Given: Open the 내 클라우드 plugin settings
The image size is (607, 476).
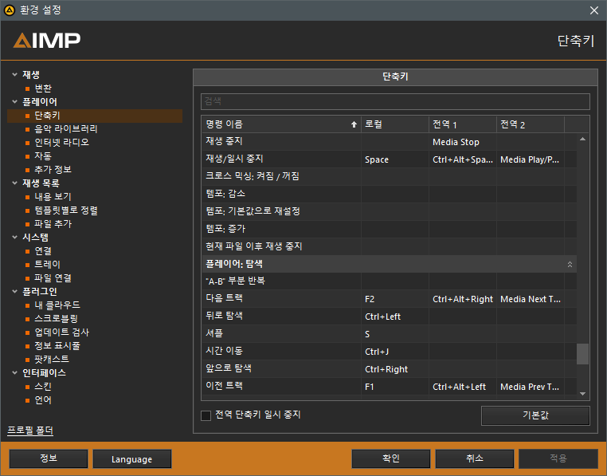Looking at the screenshot, I should tap(57, 305).
